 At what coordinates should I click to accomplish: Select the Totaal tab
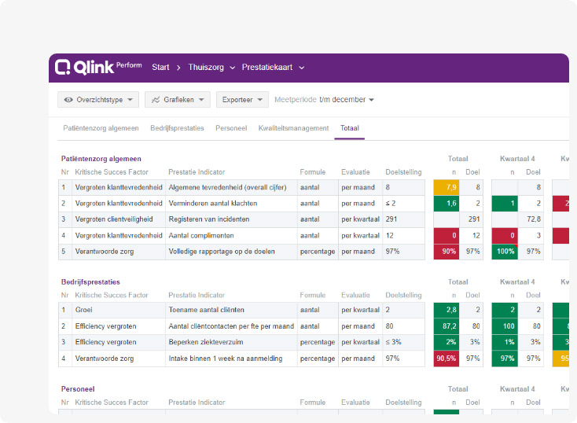(x=350, y=128)
